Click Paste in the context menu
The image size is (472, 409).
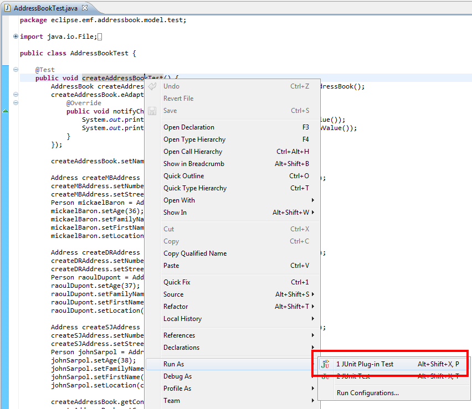[x=171, y=266]
